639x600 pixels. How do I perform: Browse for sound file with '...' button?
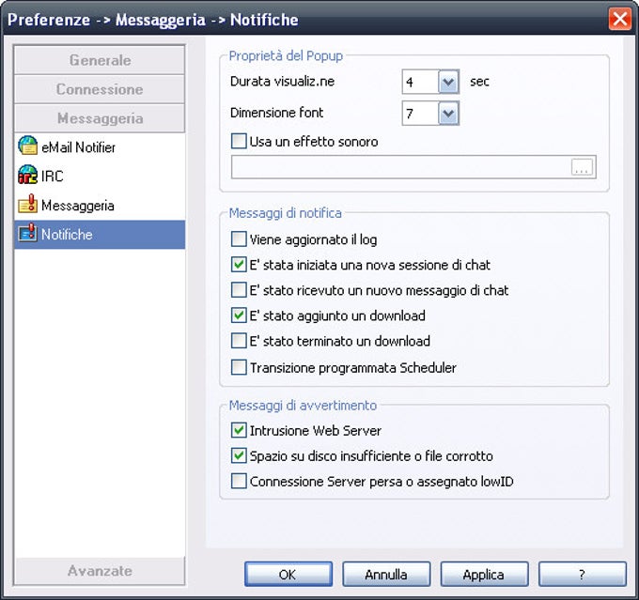(x=582, y=167)
